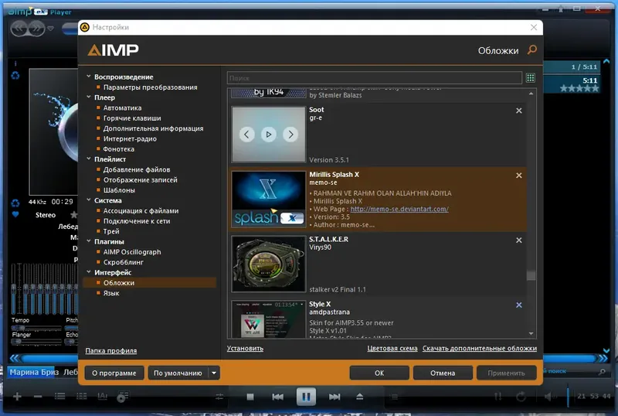
Task: Remove the Soot skin with its X icon
Action: pyautogui.click(x=518, y=111)
